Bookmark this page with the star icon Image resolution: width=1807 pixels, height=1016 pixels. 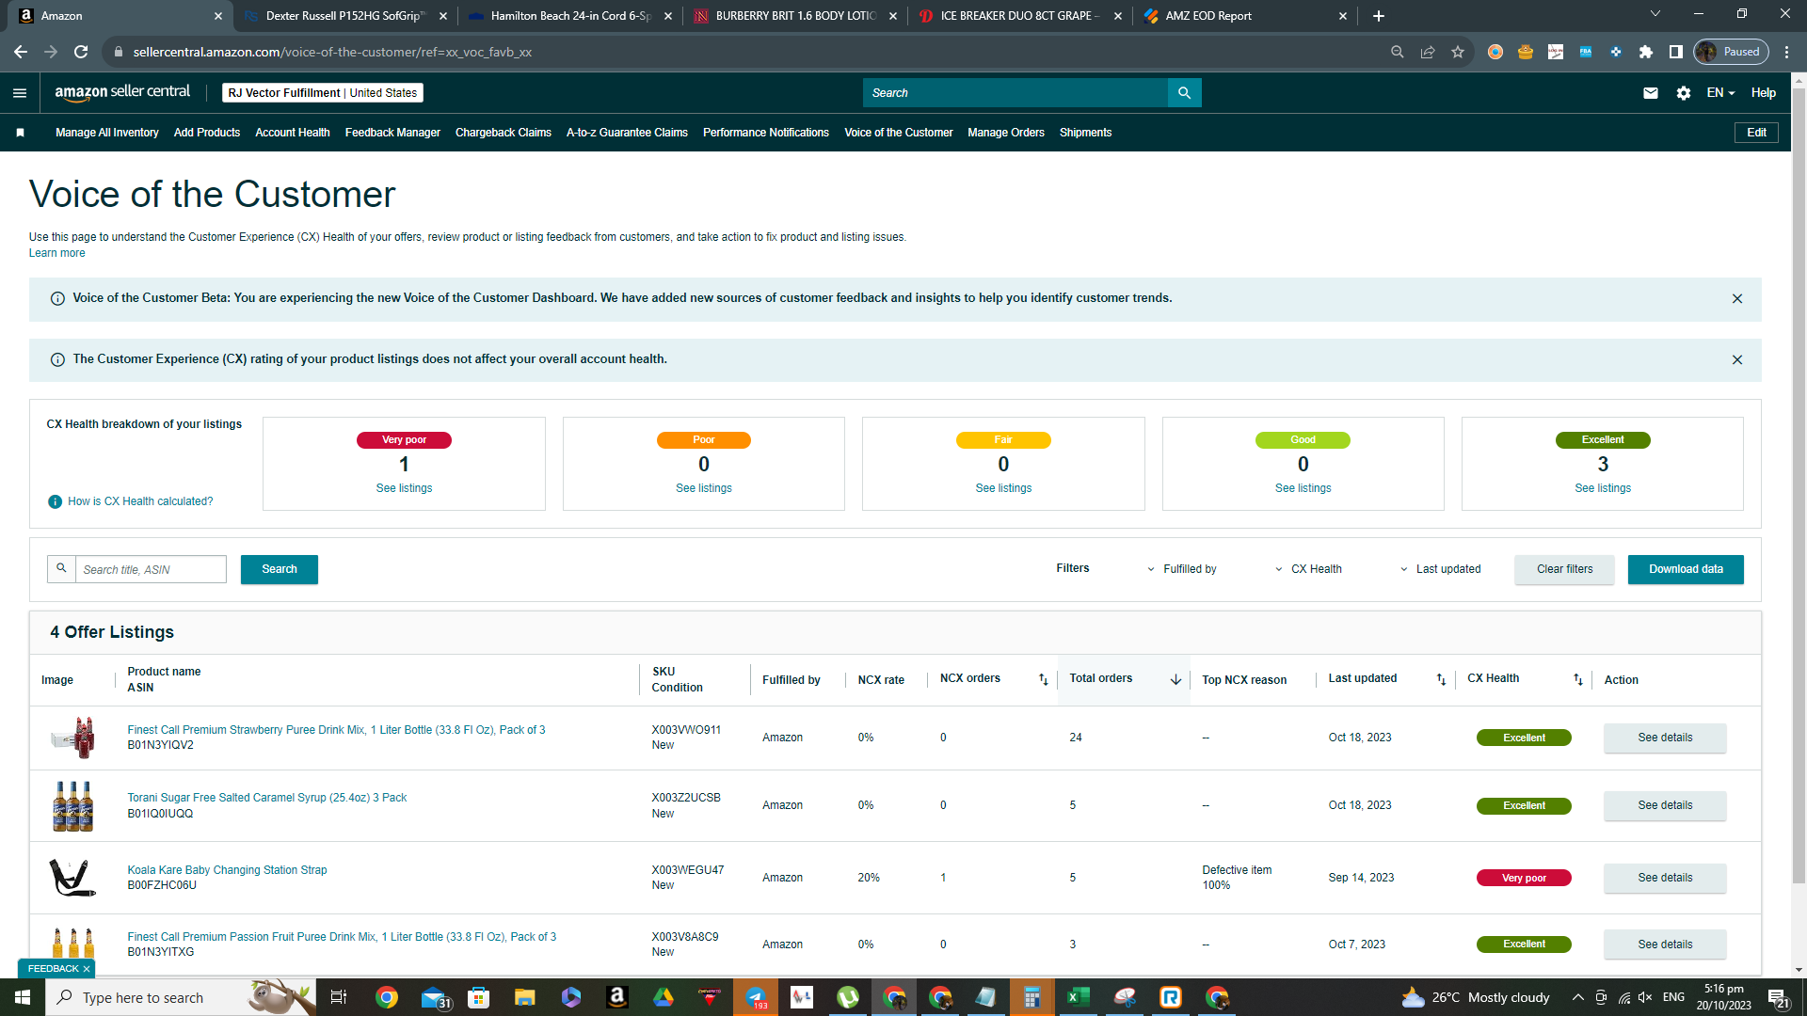tap(1458, 52)
